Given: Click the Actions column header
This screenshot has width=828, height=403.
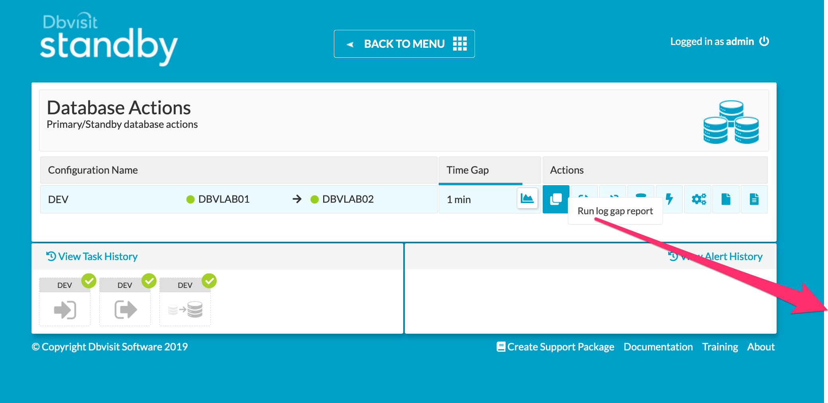Looking at the screenshot, I should [x=655, y=170].
